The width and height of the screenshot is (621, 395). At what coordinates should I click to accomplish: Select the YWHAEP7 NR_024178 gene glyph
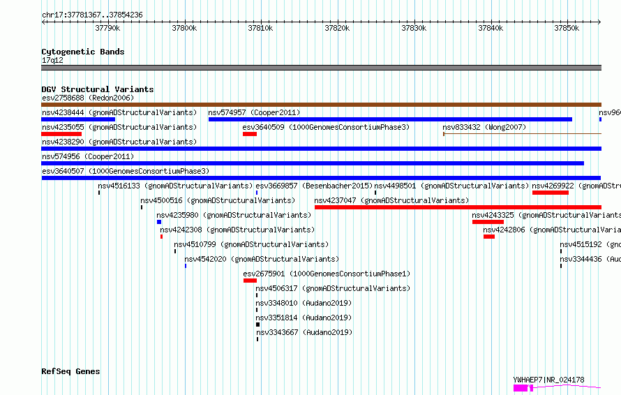coord(558,388)
